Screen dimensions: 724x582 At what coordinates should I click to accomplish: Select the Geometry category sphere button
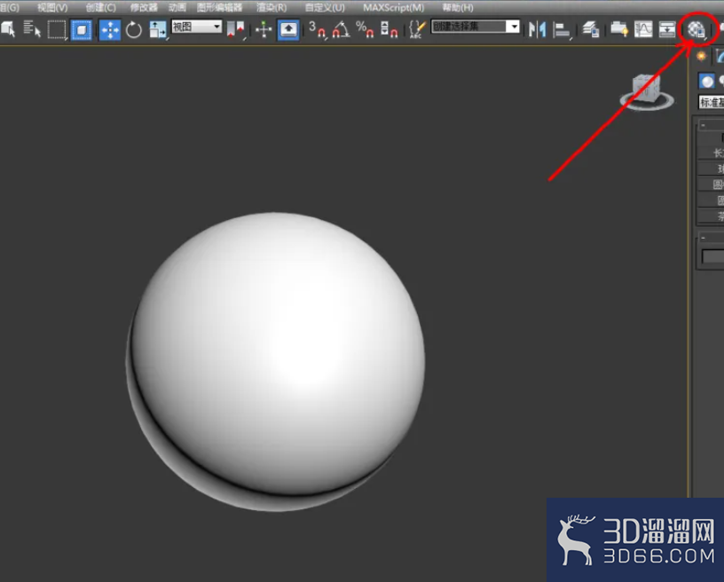coord(706,82)
